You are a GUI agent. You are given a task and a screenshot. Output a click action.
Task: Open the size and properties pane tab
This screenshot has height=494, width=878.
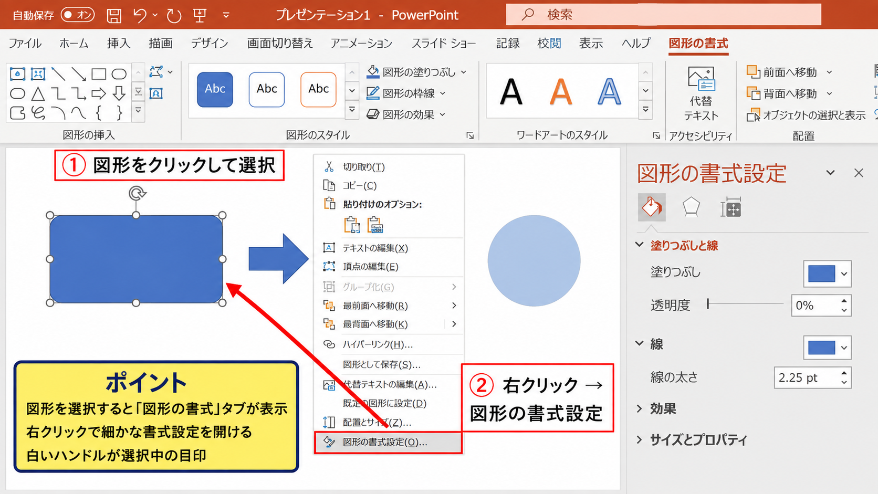pos(730,208)
